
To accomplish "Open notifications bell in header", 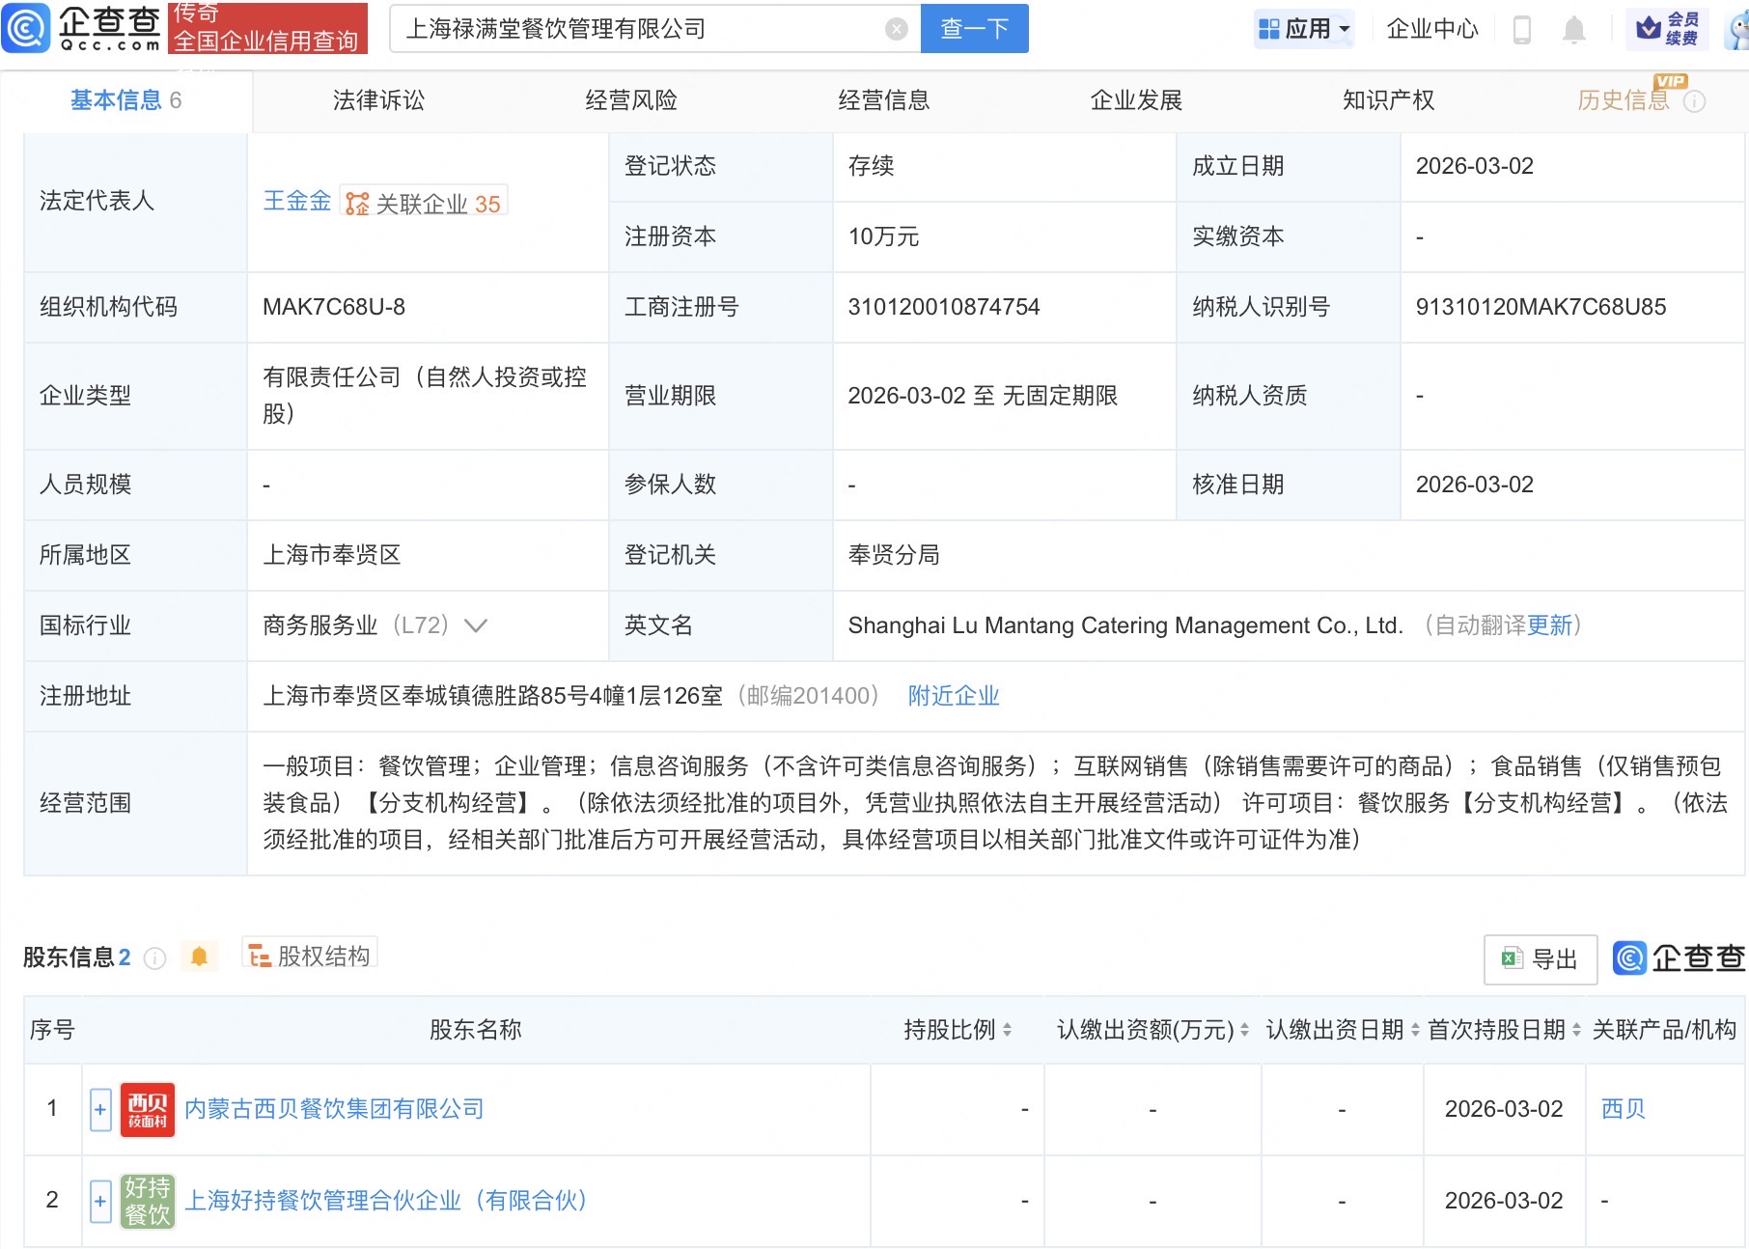I will click(x=1573, y=29).
